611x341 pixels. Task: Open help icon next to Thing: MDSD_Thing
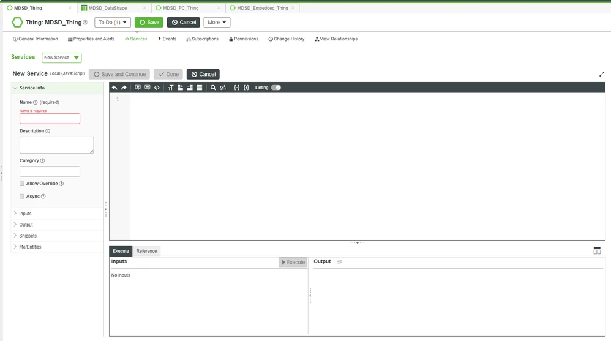pos(85,22)
